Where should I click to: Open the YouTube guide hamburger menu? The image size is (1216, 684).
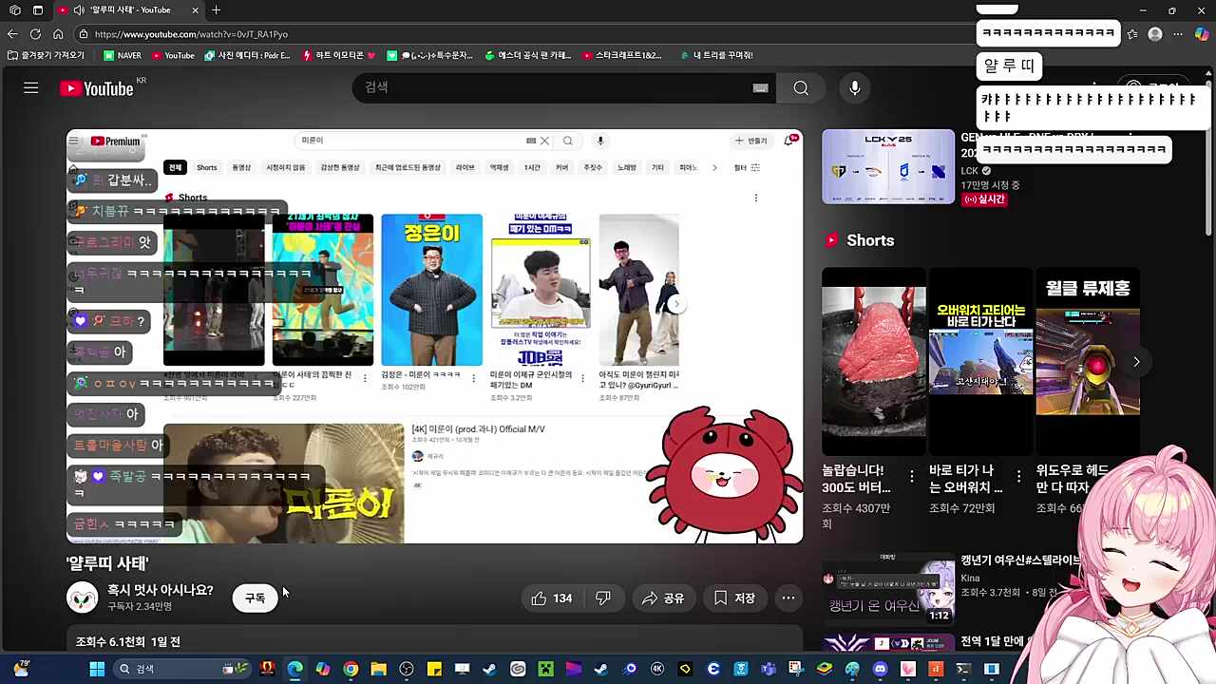pos(30,88)
